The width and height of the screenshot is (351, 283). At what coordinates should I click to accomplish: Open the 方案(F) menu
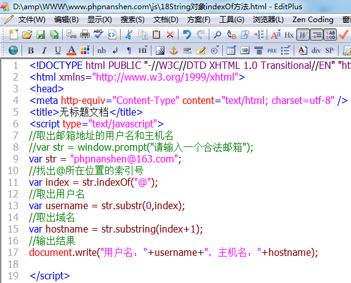[199, 20]
